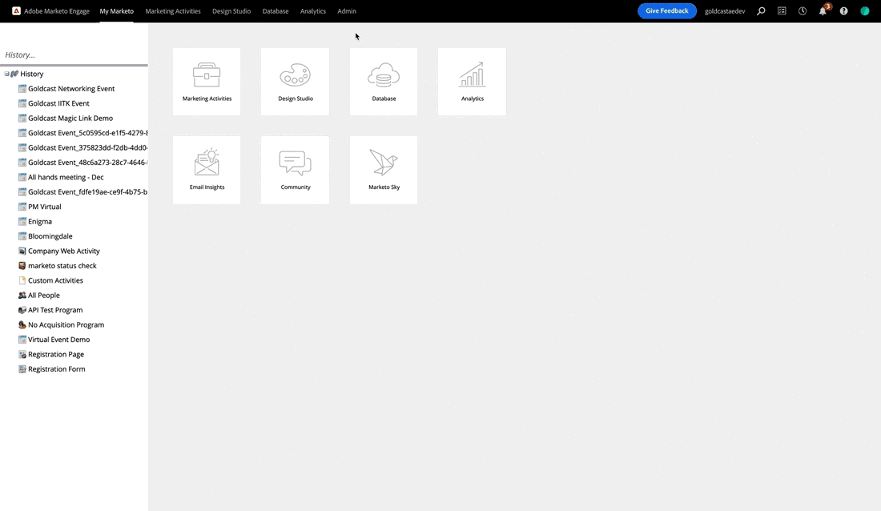
Task: Focus the History search field
Action: (x=74, y=54)
